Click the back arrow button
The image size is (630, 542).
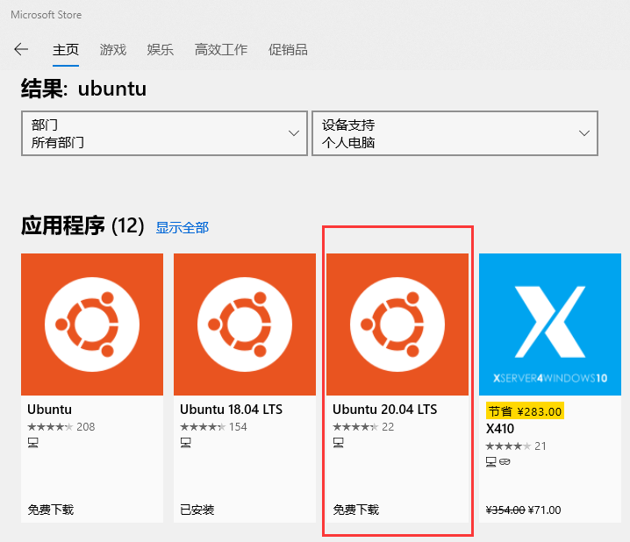pos(21,49)
